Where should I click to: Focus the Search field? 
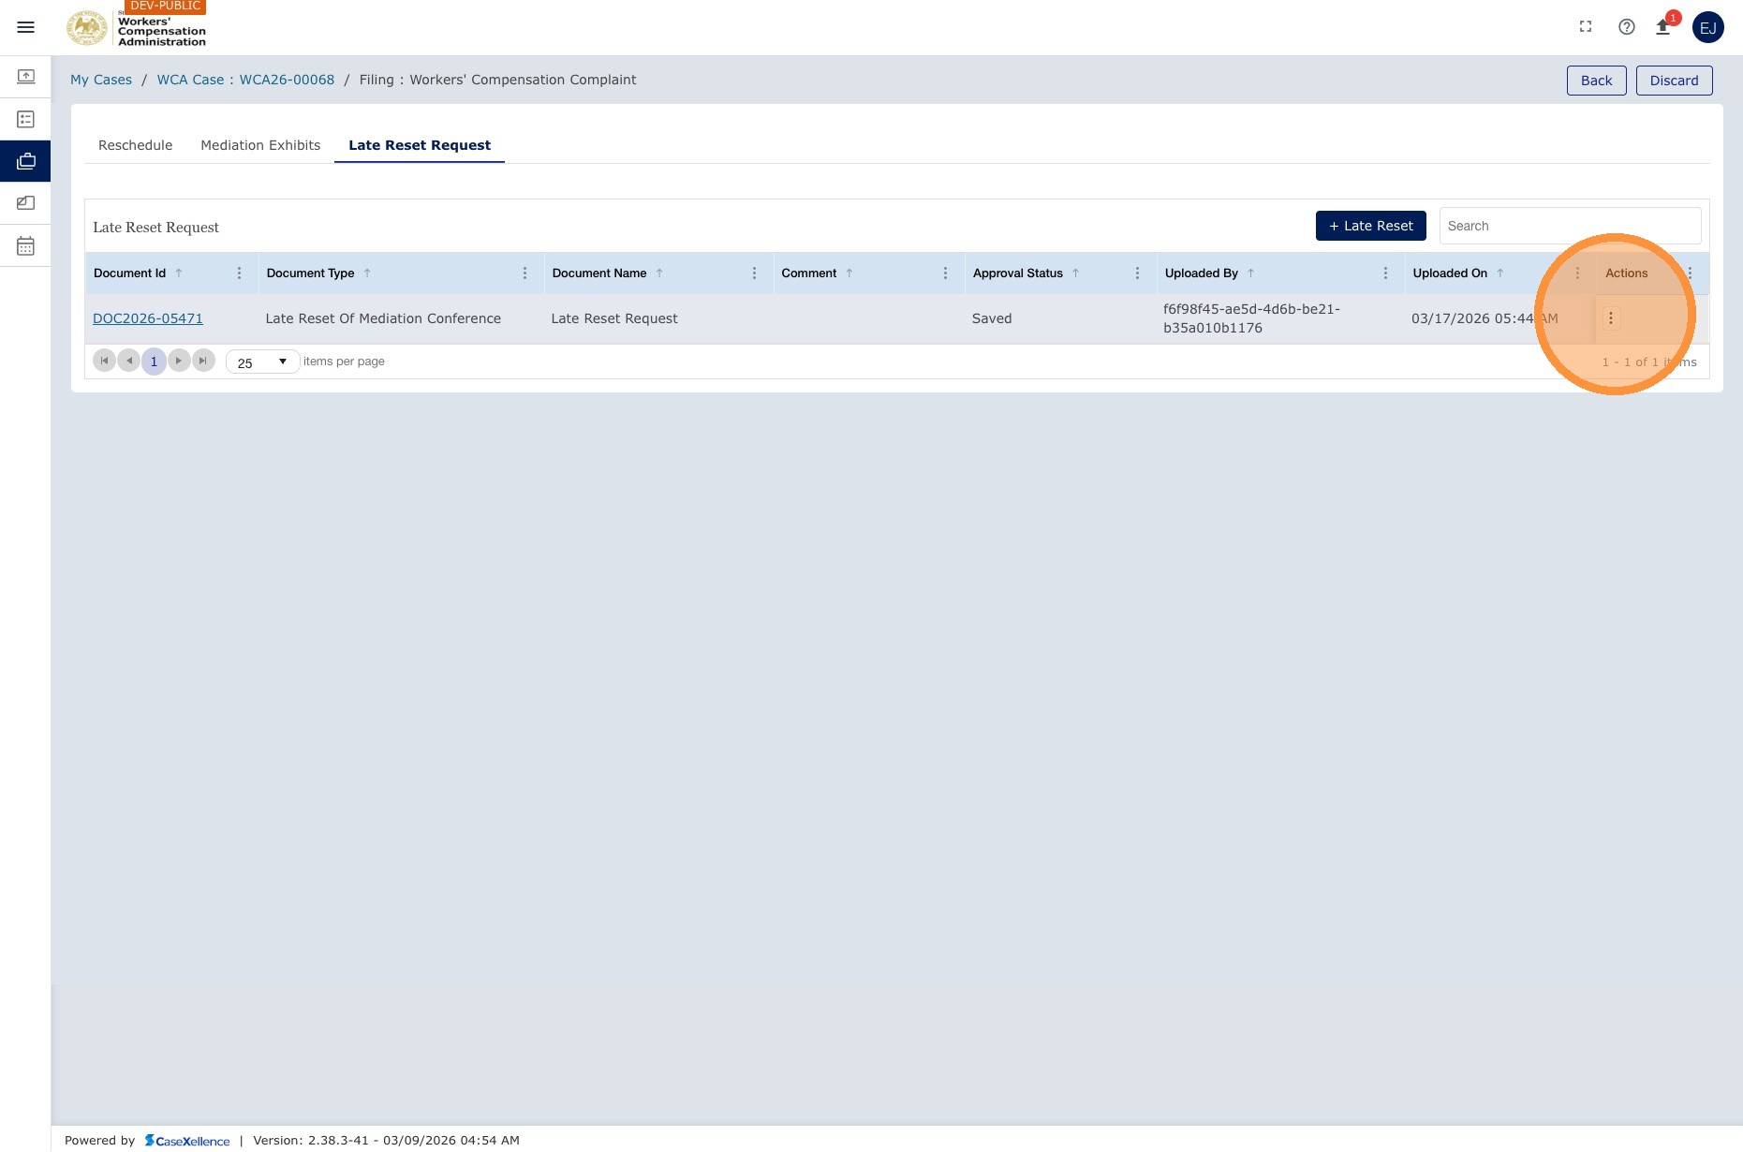coord(1570,226)
